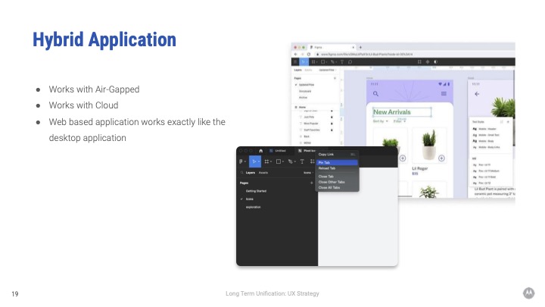Choose Close Other Tabs from the context menu

click(x=337, y=182)
